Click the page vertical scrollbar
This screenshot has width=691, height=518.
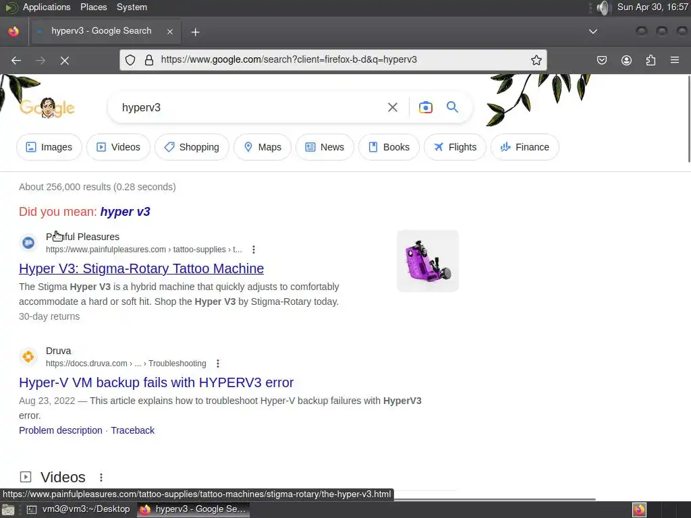point(688,119)
